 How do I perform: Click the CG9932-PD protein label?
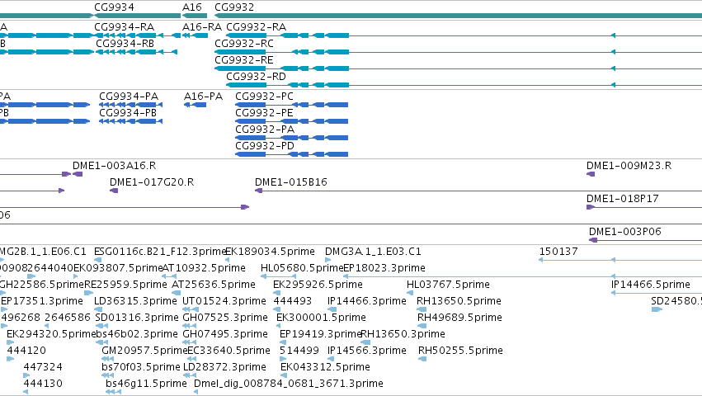click(x=265, y=146)
